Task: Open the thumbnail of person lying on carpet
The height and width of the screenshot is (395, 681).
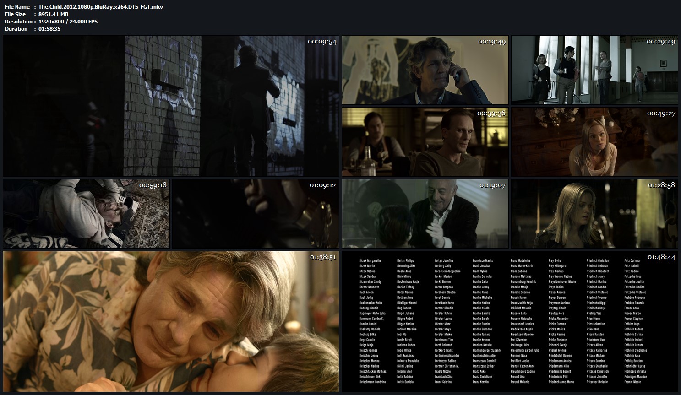Action: tap(86, 214)
